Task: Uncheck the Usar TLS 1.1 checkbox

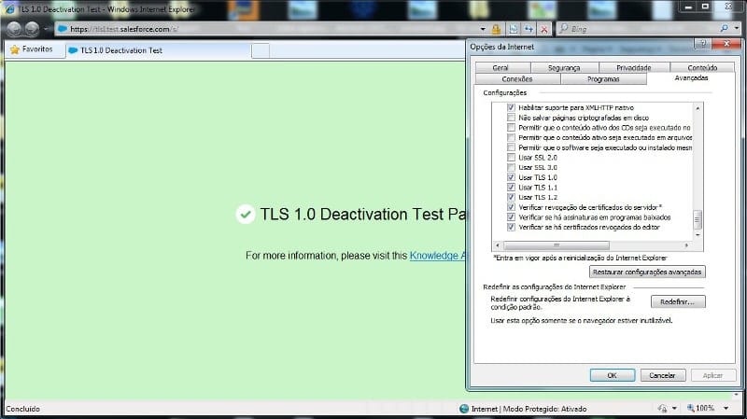Action: coord(511,188)
